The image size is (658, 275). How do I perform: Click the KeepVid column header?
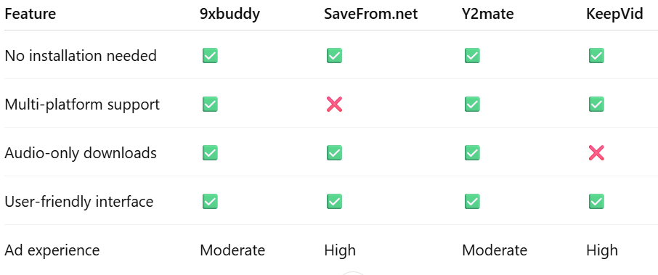coord(614,15)
